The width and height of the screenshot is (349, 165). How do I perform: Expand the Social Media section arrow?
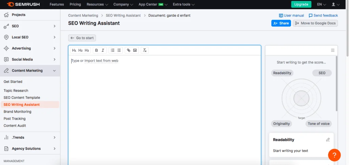tap(55, 59)
